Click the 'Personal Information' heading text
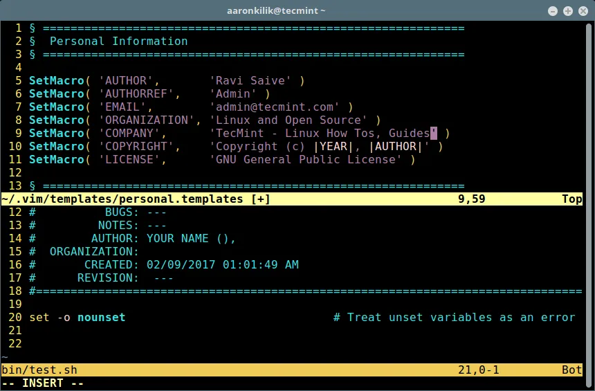This screenshot has height=391, width=595. point(118,41)
